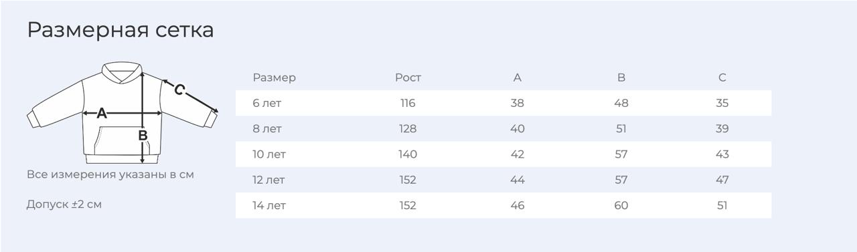This screenshot has width=857, height=252.
Task: Click the hood on the hoodie drawing
Action: click(x=123, y=73)
